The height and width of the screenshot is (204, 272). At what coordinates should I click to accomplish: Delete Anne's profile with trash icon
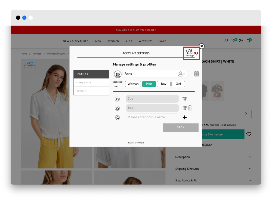click(x=196, y=74)
